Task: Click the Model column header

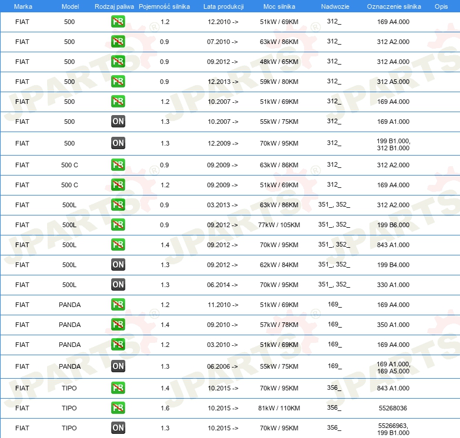Action: [70, 6]
